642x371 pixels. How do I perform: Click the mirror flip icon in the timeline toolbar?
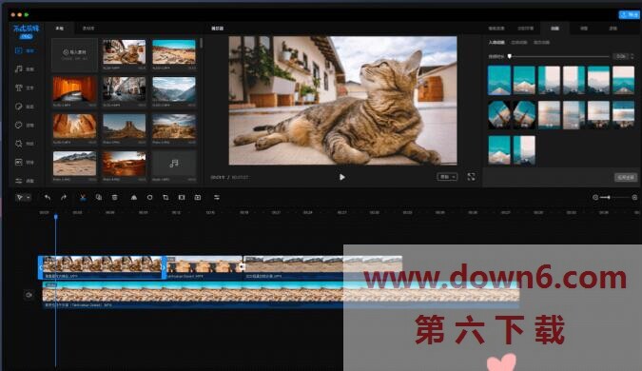click(133, 197)
